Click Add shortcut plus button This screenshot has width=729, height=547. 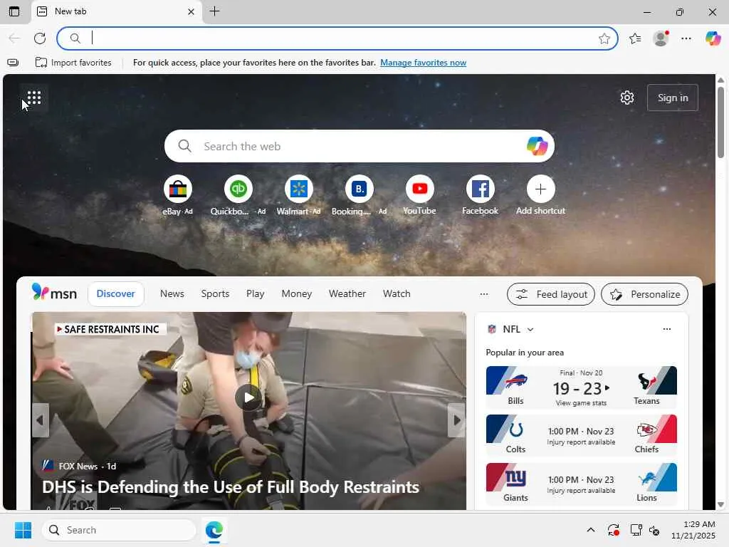(x=540, y=189)
